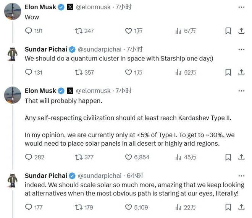
Task: Retweet Elon Musk's "Wow" tweet
Action: click(79, 31)
